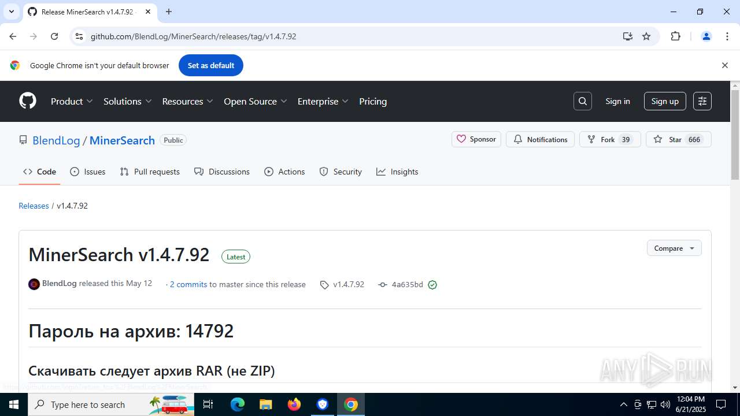Open the Releases breadcrumb link
Image resolution: width=740 pixels, height=416 pixels.
34,206
